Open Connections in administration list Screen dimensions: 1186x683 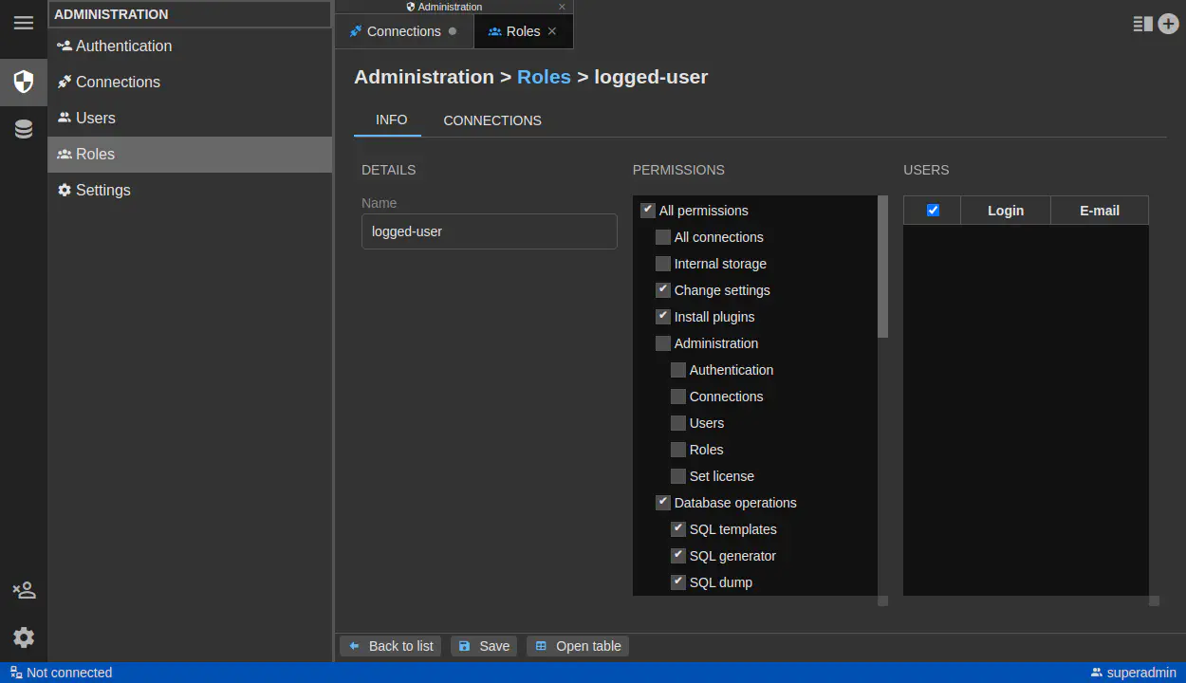(190, 82)
